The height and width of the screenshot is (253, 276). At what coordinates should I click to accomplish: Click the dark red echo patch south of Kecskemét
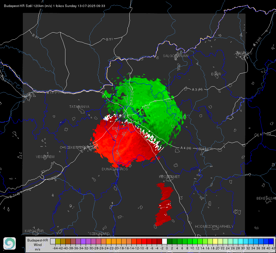164,205
